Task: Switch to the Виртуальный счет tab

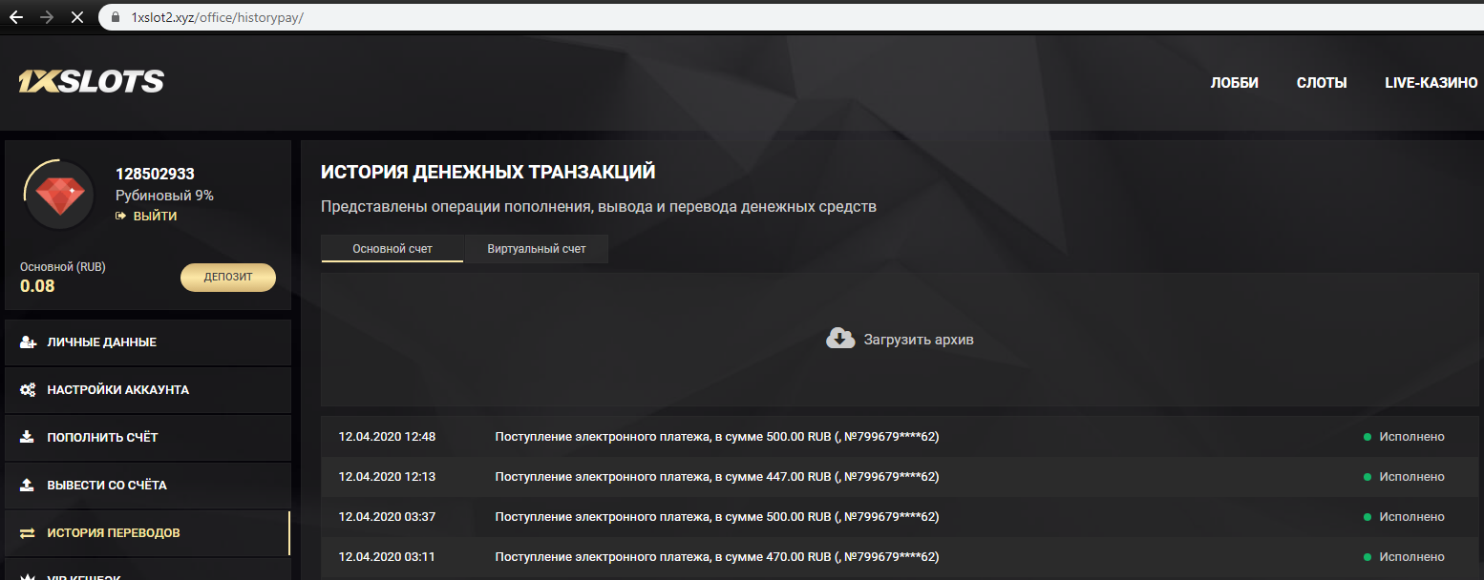Action: pos(537,249)
